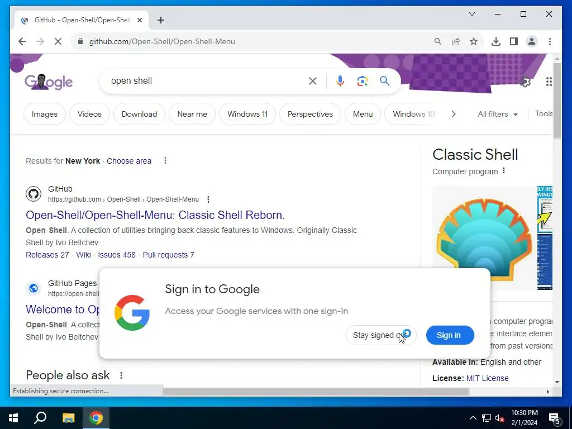Open the Pull requests 7 sitelink

(x=169, y=255)
